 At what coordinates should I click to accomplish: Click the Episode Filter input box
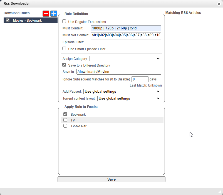tap(126, 42)
